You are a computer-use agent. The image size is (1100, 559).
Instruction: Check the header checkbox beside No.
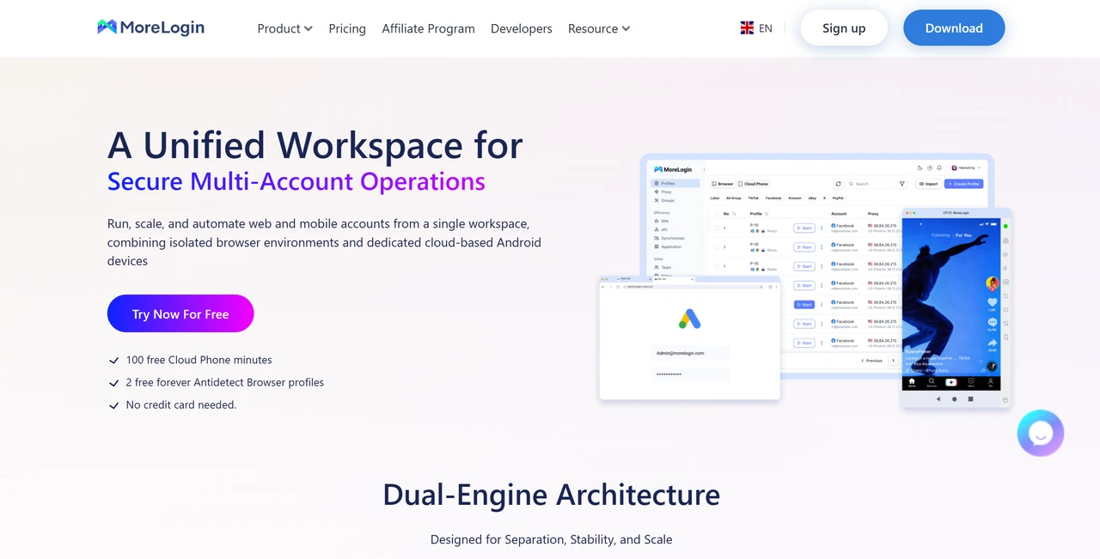(x=717, y=214)
